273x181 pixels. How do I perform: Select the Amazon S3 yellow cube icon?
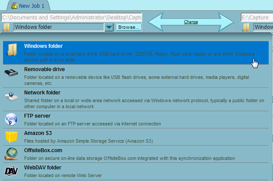pos(12,137)
